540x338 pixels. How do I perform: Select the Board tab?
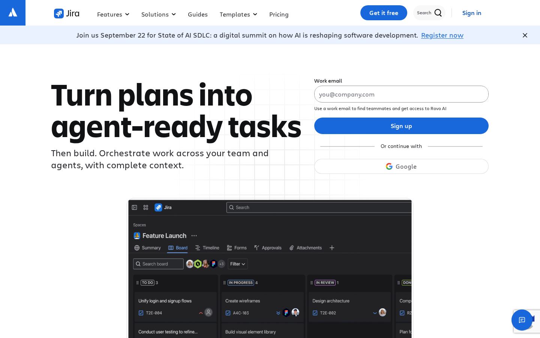[178, 248]
